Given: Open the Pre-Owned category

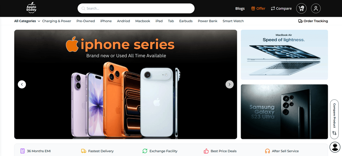Looking at the screenshot, I should pos(85,21).
